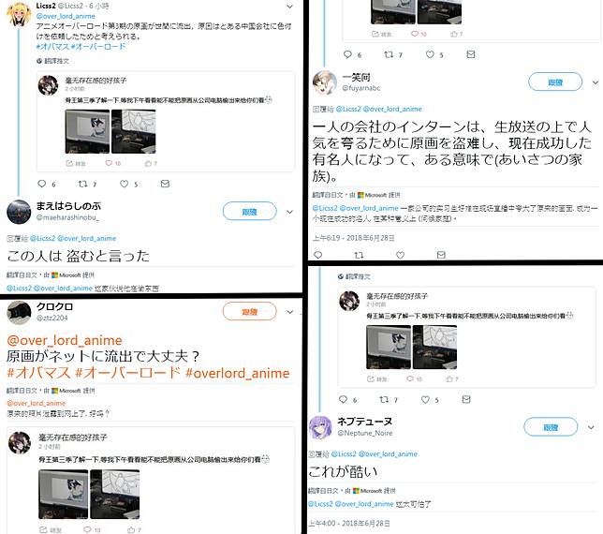Open options chevron next to ネプテューヌ follow button
603x534 pixels.
pyautogui.click(x=591, y=427)
